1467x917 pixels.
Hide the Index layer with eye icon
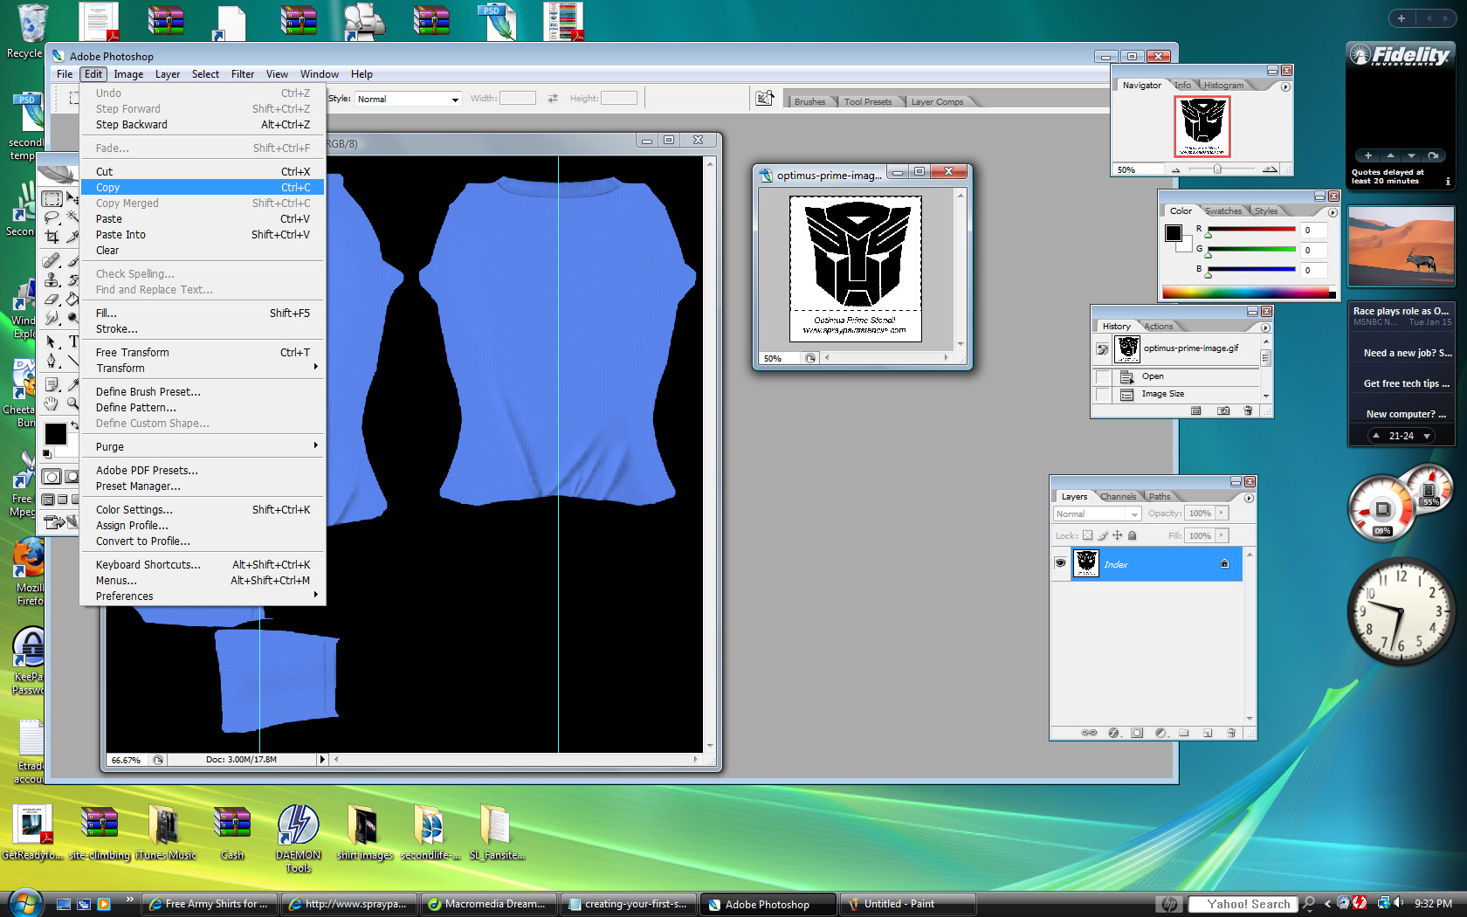click(1060, 563)
